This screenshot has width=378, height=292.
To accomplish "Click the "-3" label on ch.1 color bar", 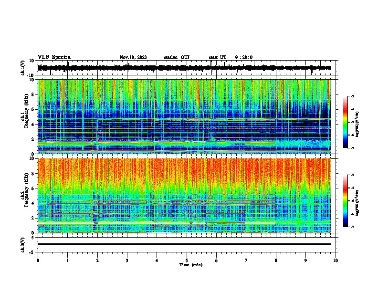I will click(x=352, y=96).
